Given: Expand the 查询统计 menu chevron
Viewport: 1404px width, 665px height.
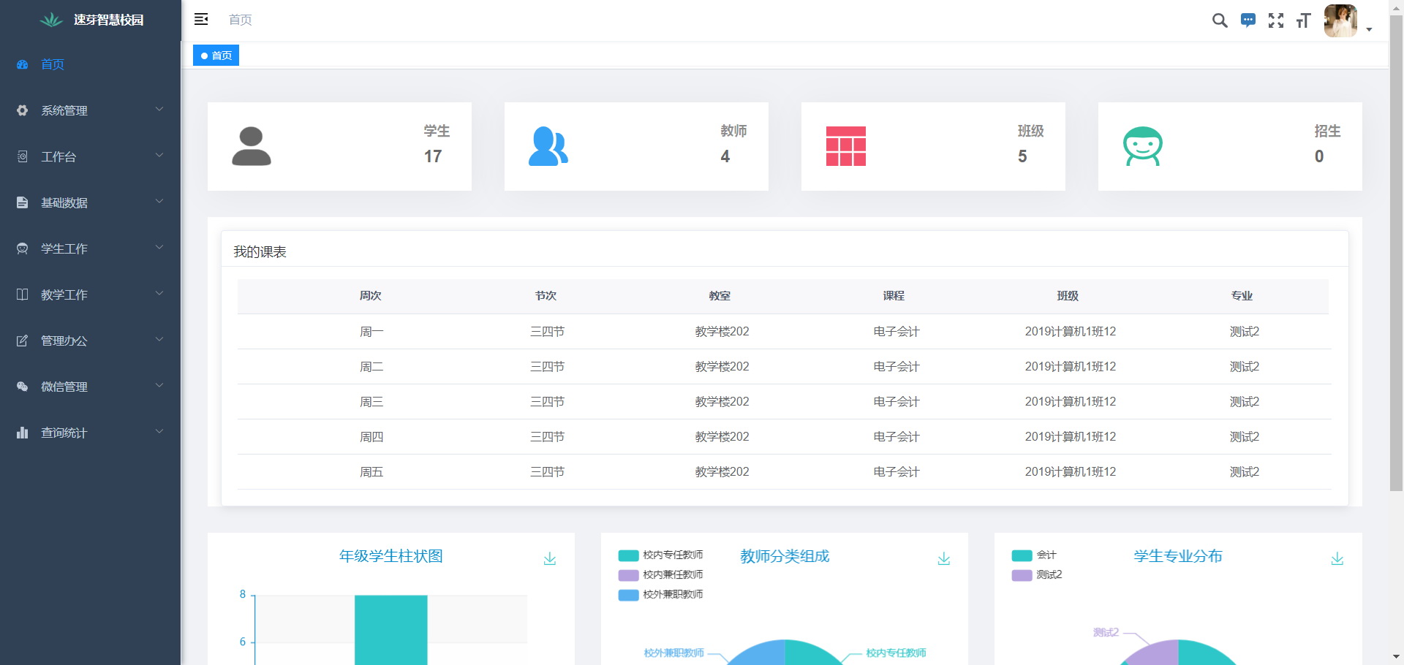Looking at the screenshot, I should [x=159, y=432].
